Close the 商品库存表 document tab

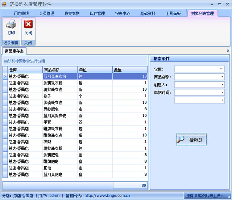tap(228, 51)
